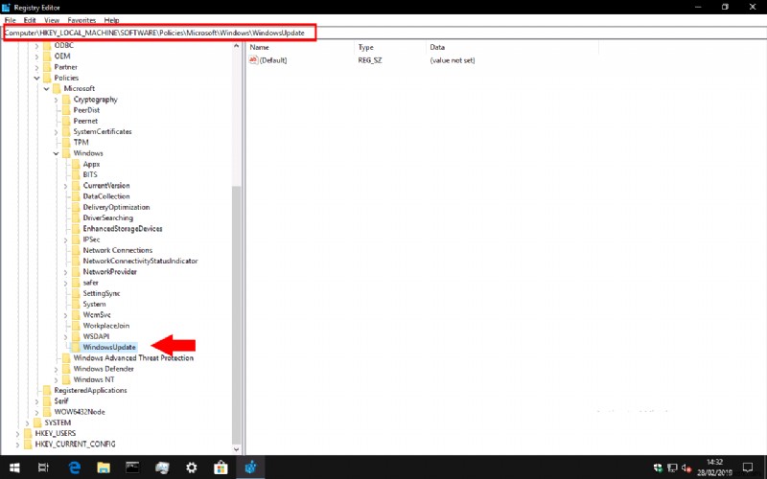The image size is (767, 479).
Task: Open Task View from the taskbar
Action: 43,468
